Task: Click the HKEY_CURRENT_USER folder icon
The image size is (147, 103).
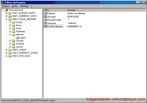Action: tap(10, 16)
